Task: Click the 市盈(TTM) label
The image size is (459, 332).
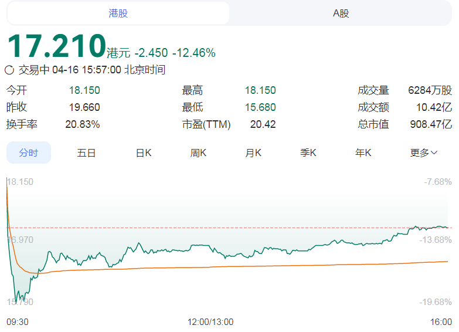Action: click(x=206, y=124)
